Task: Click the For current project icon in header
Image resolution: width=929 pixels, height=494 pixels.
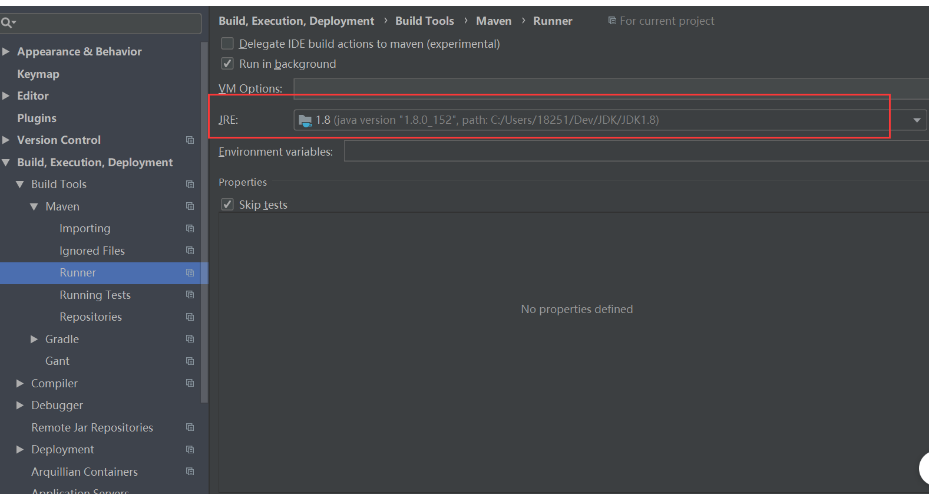Action: click(x=612, y=21)
